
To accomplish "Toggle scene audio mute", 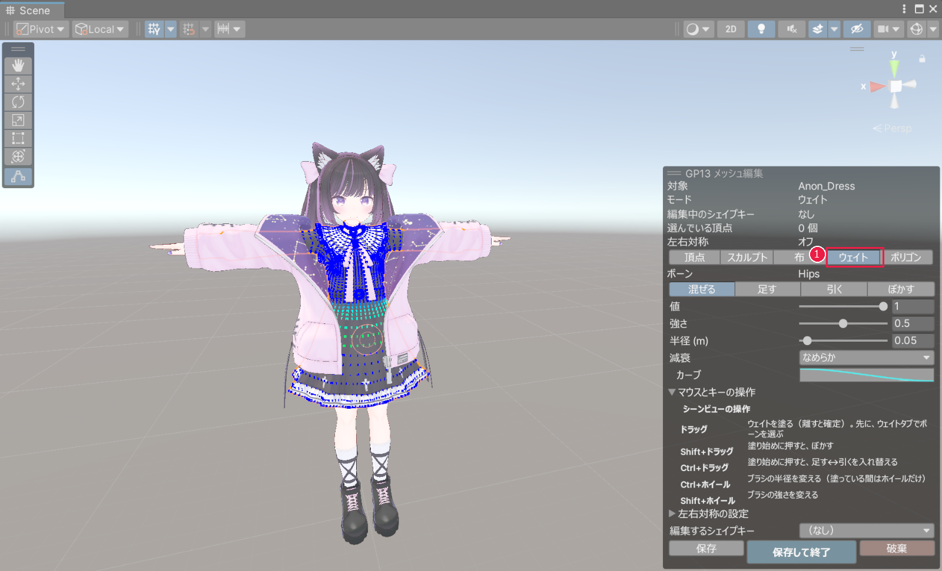I will click(792, 29).
